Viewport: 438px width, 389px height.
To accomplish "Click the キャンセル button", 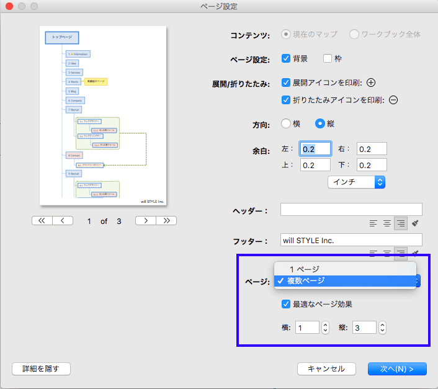I will point(326,369).
